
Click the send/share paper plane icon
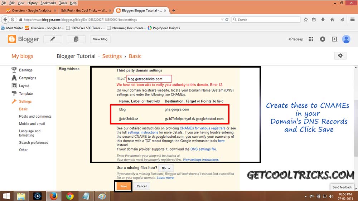click(x=342, y=20)
